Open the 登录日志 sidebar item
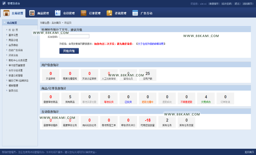 (x=13, y=91)
